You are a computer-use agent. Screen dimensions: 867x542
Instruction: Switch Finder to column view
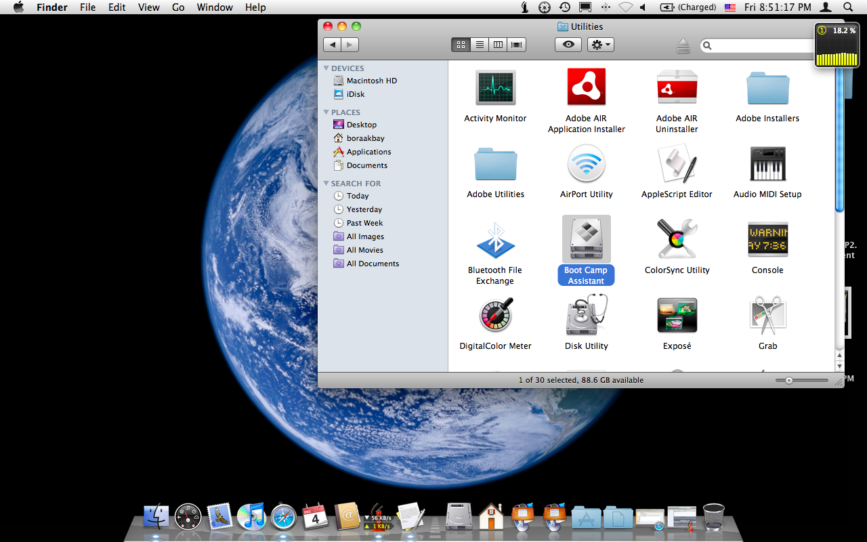(x=498, y=45)
